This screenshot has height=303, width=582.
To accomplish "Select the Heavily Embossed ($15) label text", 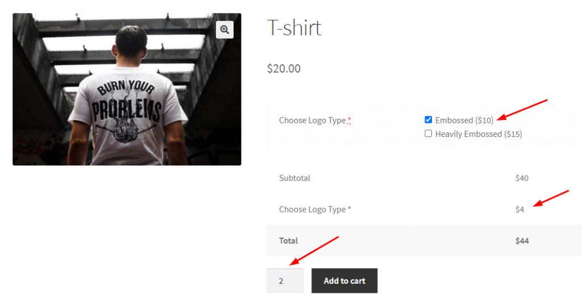I will coord(478,134).
